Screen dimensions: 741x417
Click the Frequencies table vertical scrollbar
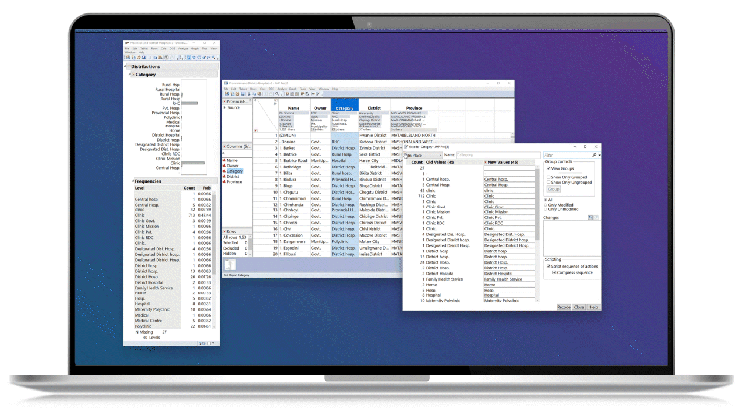point(214,258)
